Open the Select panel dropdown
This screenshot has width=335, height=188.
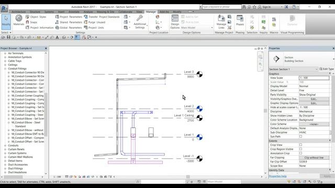6,32
